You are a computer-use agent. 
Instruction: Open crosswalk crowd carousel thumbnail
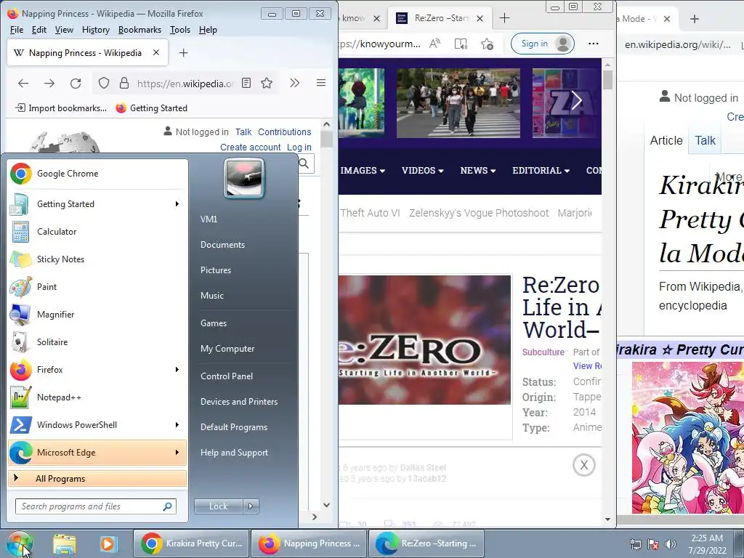[x=458, y=103]
